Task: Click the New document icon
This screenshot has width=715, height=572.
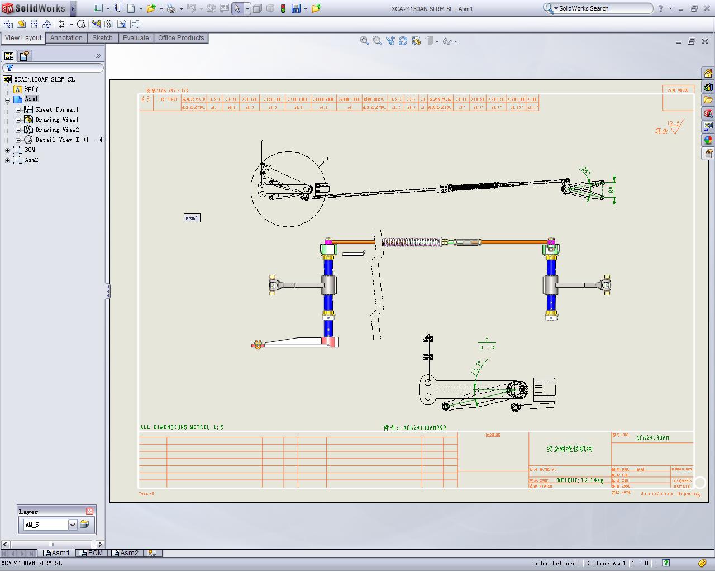Action: pos(131,8)
